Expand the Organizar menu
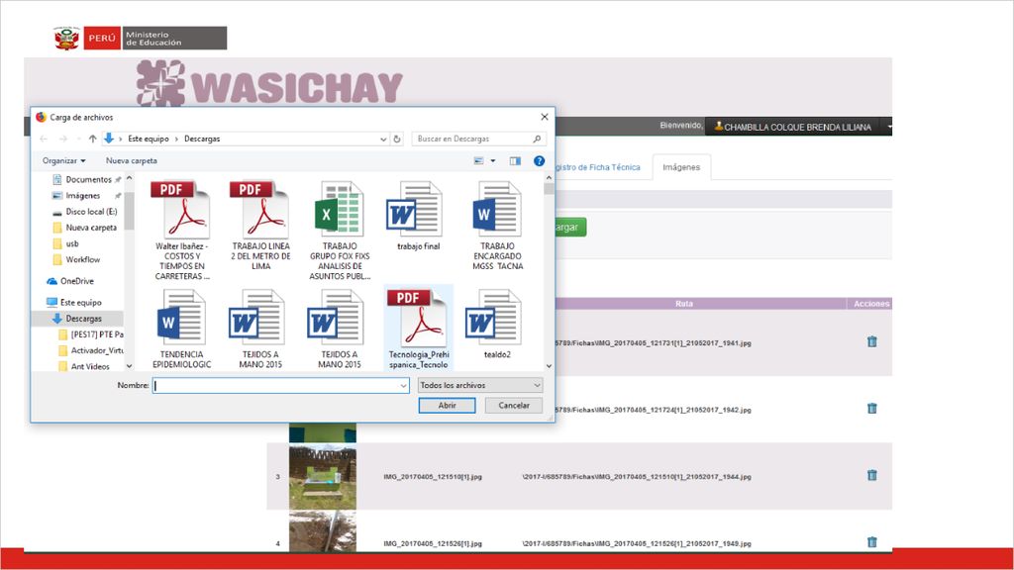This screenshot has width=1014, height=570. (x=64, y=161)
